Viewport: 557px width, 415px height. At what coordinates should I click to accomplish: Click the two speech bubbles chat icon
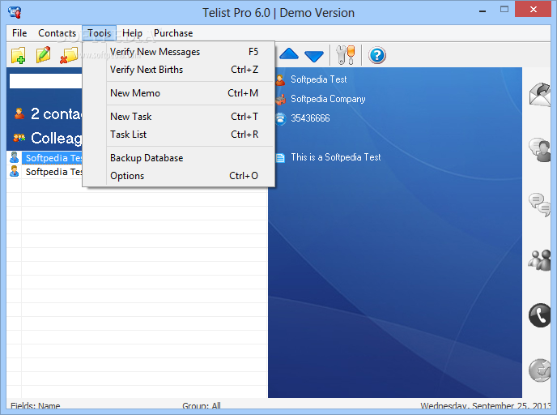(540, 204)
